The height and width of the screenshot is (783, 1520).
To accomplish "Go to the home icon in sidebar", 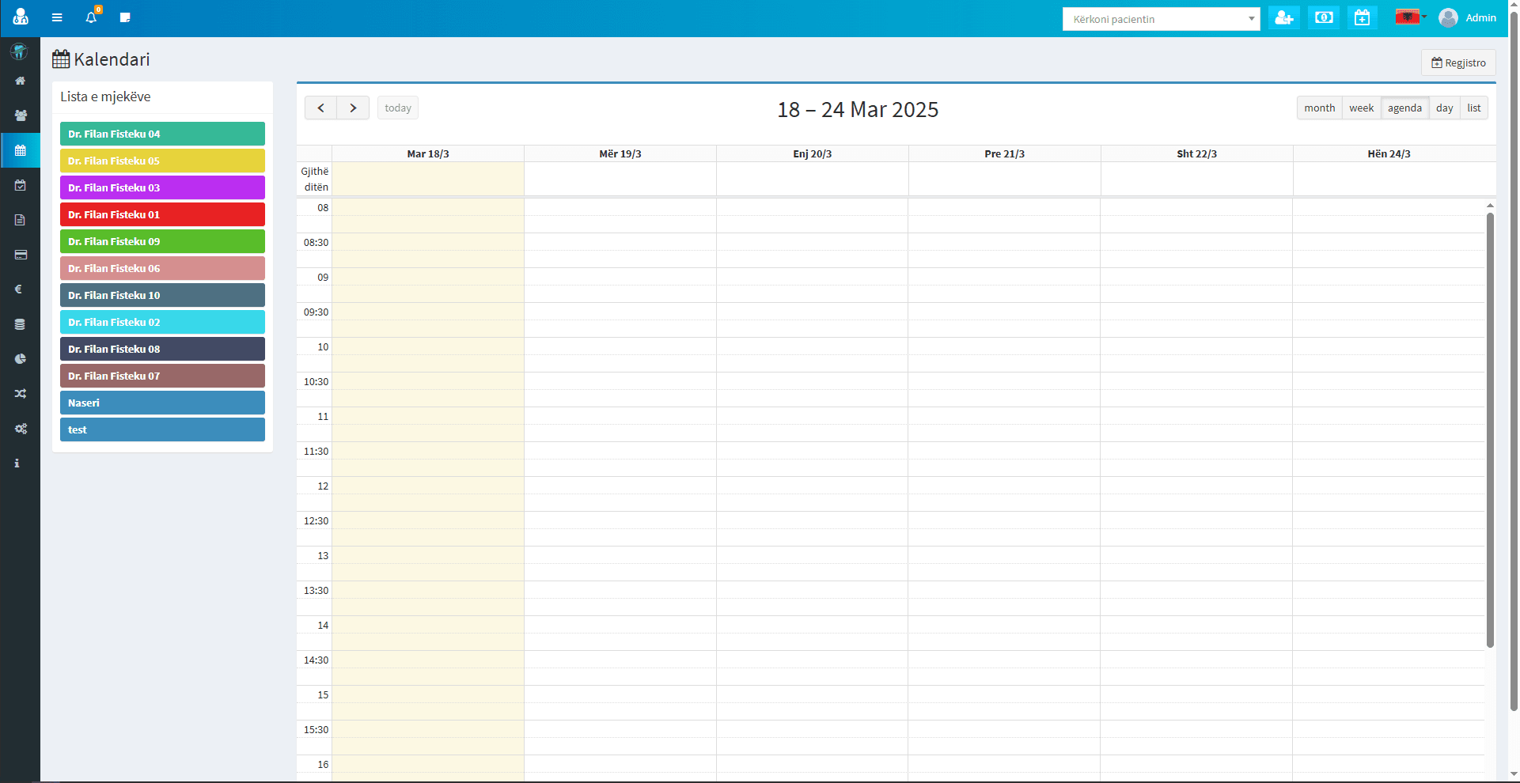I will pyautogui.click(x=21, y=81).
